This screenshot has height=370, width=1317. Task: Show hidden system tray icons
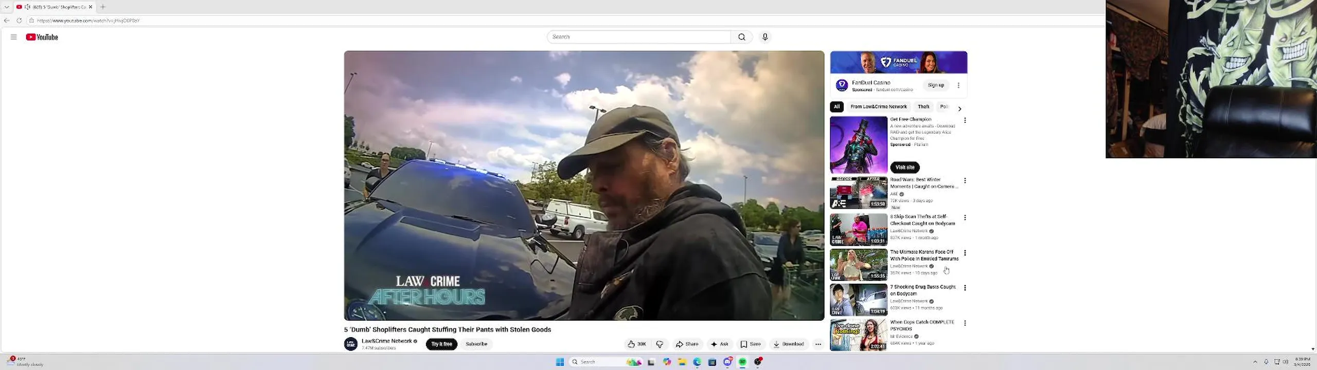(x=1255, y=362)
